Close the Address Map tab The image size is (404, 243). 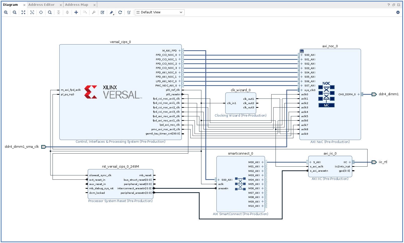pyautogui.click(x=95, y=5)
